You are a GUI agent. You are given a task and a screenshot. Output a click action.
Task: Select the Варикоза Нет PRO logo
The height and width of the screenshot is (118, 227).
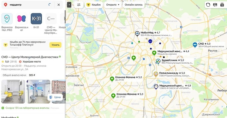[7, 19]
